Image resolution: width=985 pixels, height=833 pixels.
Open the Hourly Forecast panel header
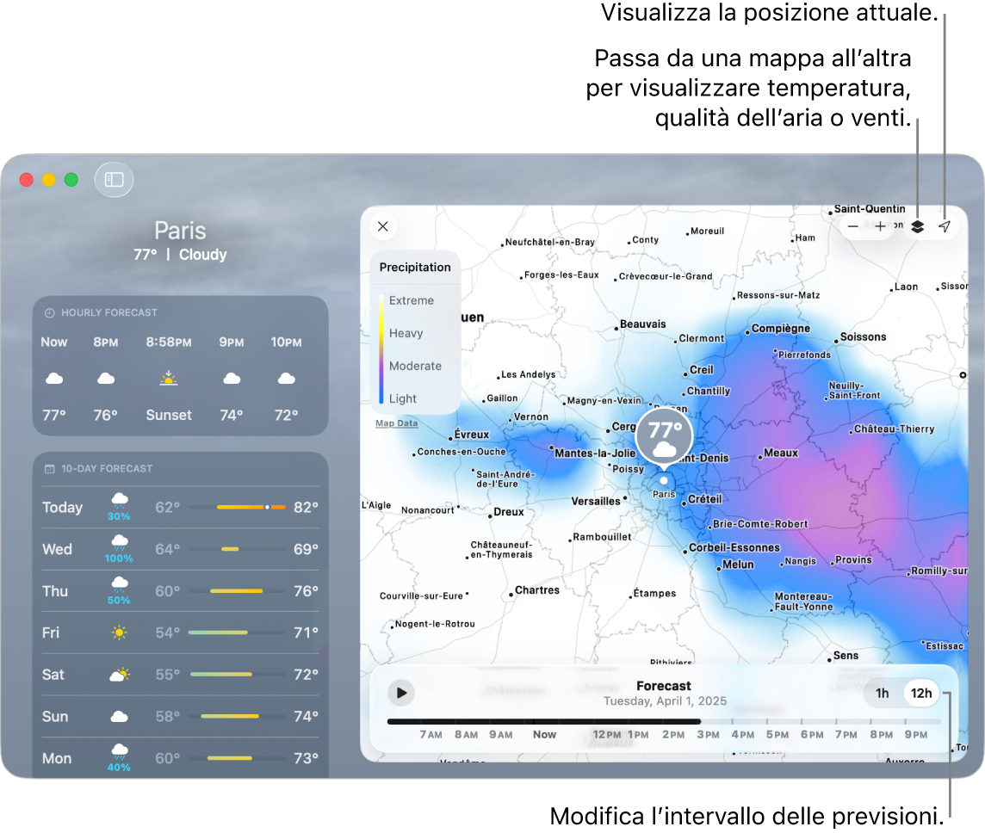(109, 312)
